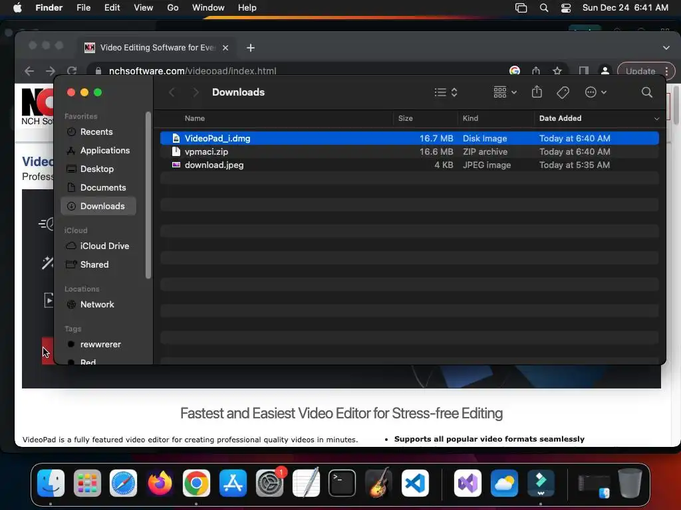Open the More actions ellipsis dropdown

[595, 92]
